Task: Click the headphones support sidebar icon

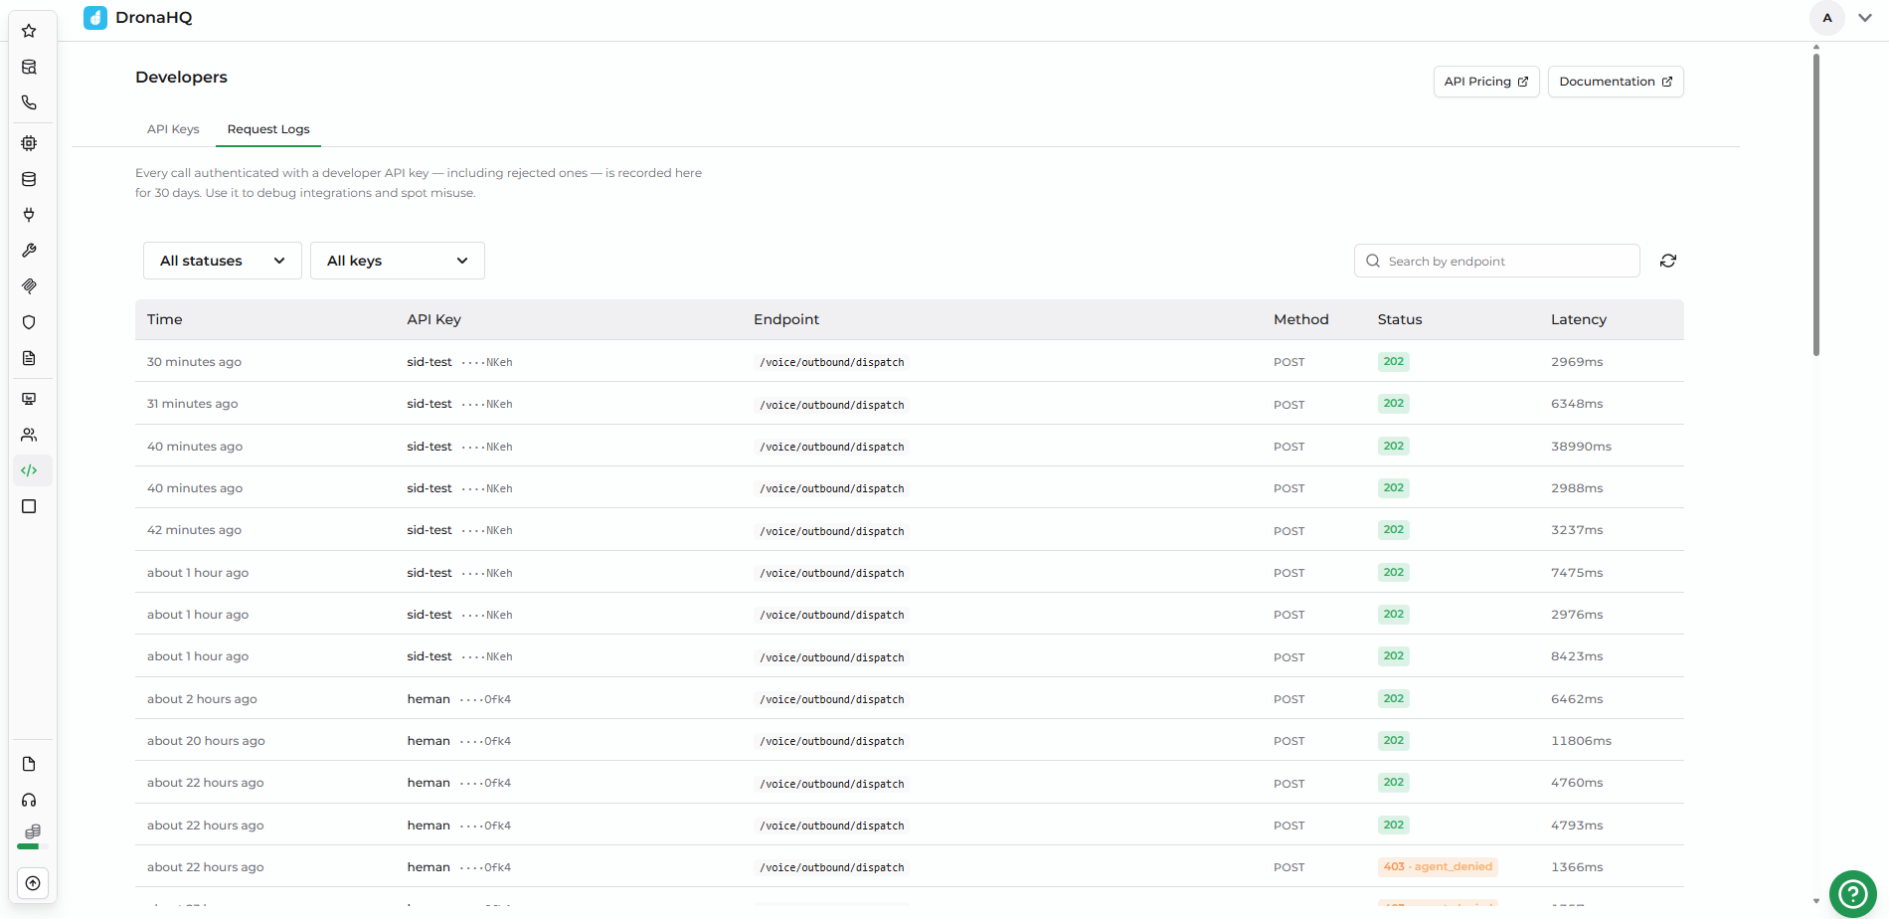Action: coord(29,800)
